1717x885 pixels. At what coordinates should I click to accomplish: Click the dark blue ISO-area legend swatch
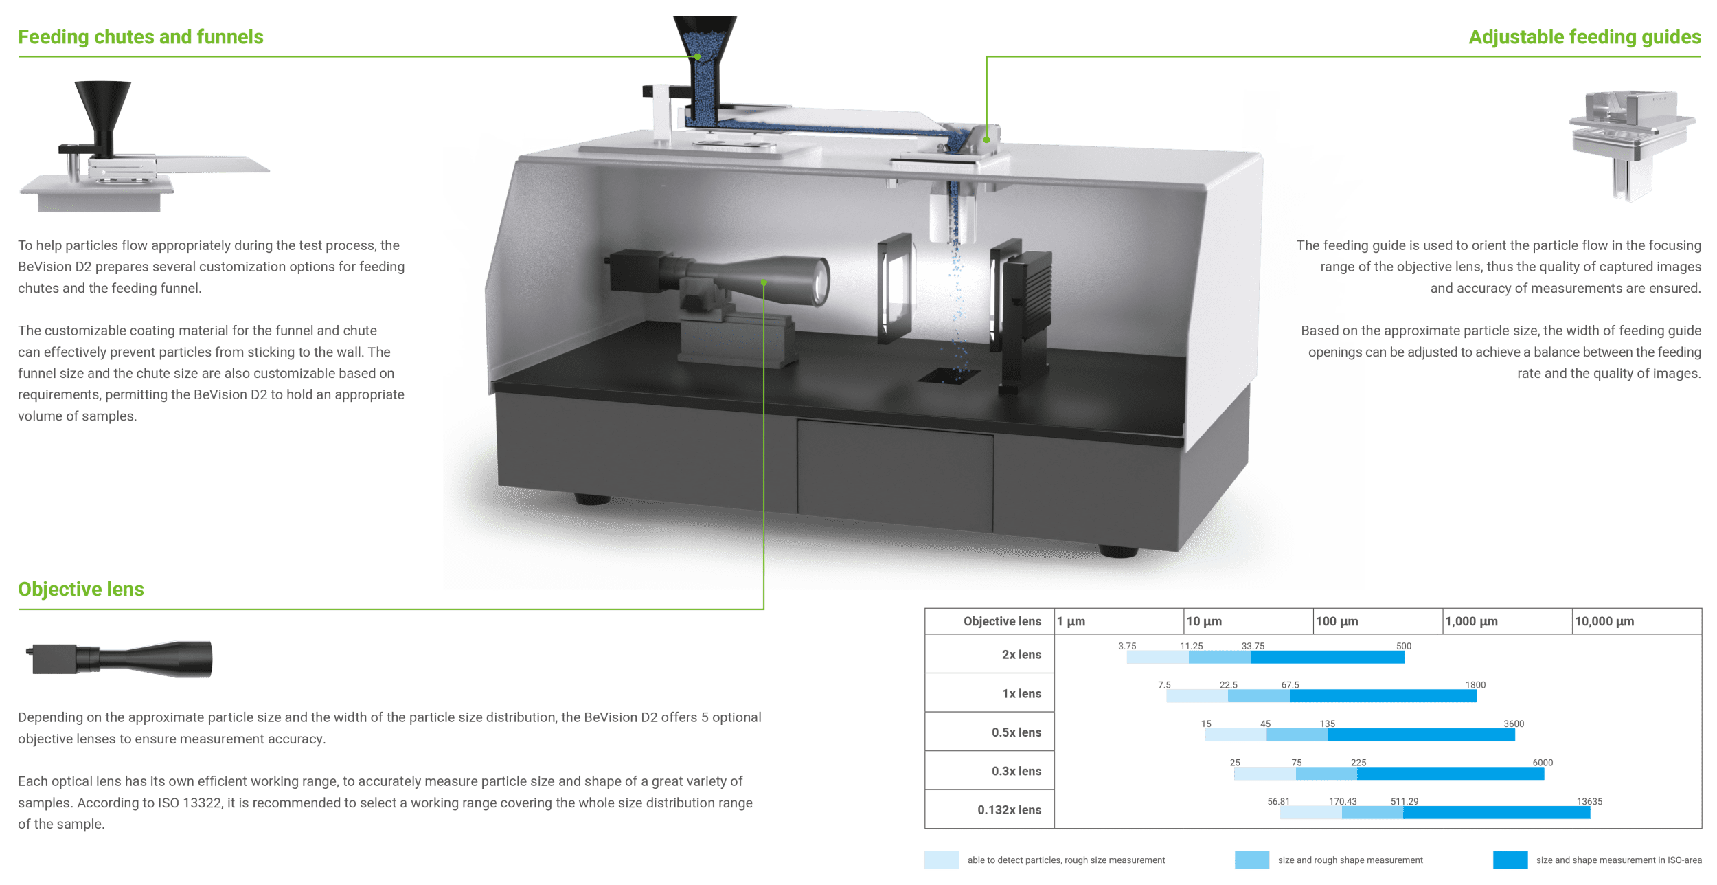coord(1510,860)
